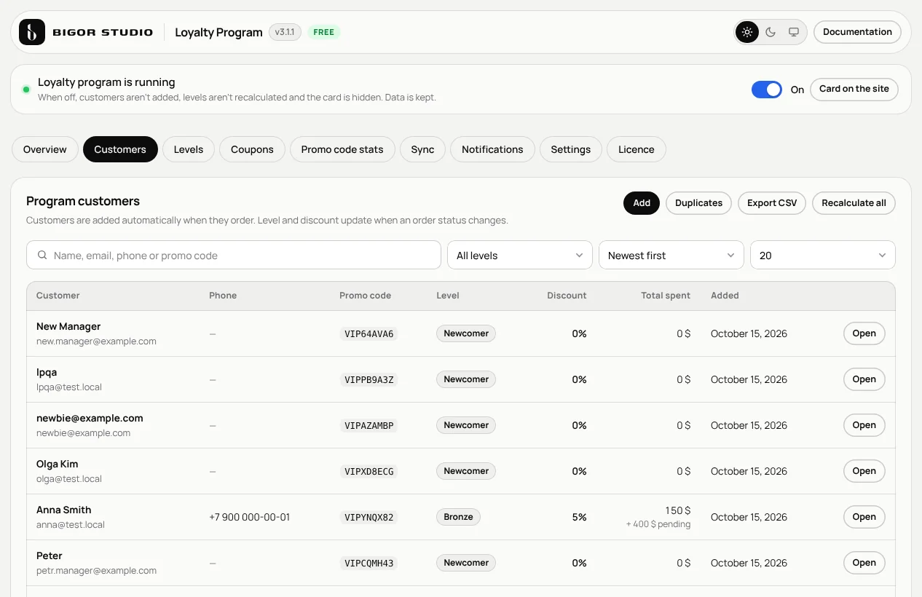This screenshot has height=597, width=922.
Task: Open the Anna Smith customer row
Action: click(864, 517)
